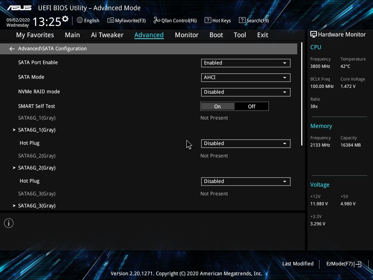The image size is (373, 280).
Task: Open the Main tab
Action: pyautogui.click(x=72, y=35)
